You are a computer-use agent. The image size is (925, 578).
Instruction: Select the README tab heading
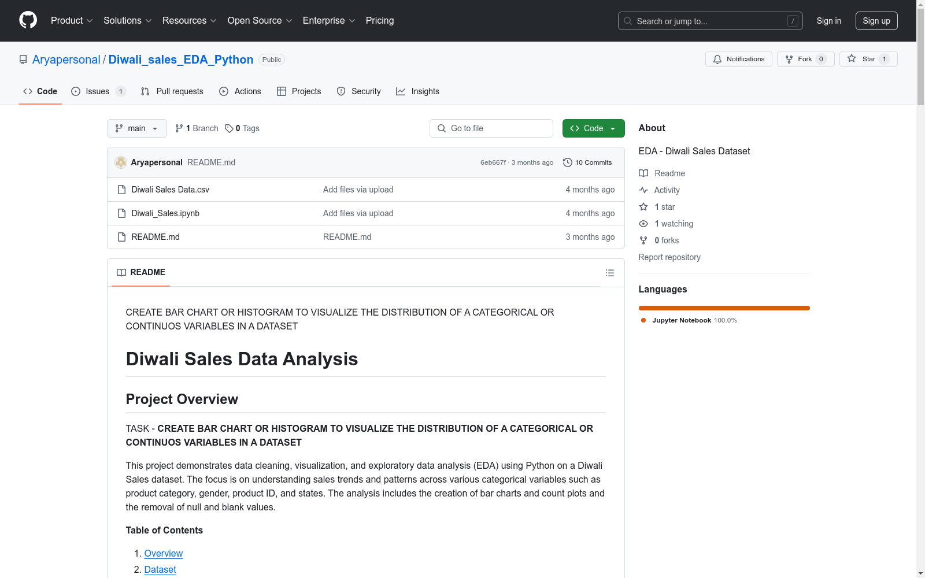pyautogui.click(x=141, y=272)
